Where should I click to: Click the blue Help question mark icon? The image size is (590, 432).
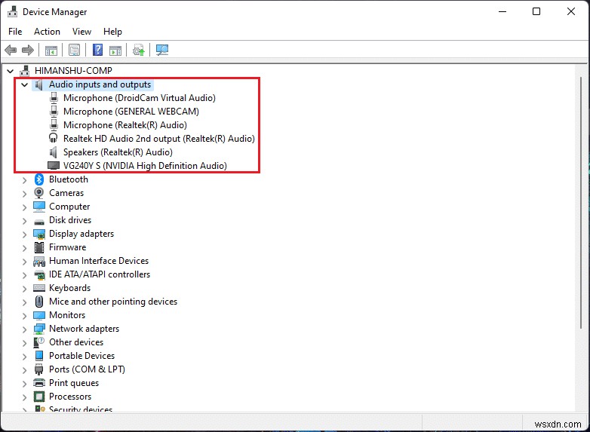97,50
